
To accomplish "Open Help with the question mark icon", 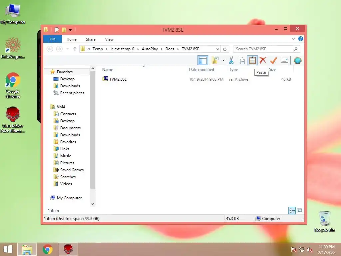I will [x=301, y=39].
